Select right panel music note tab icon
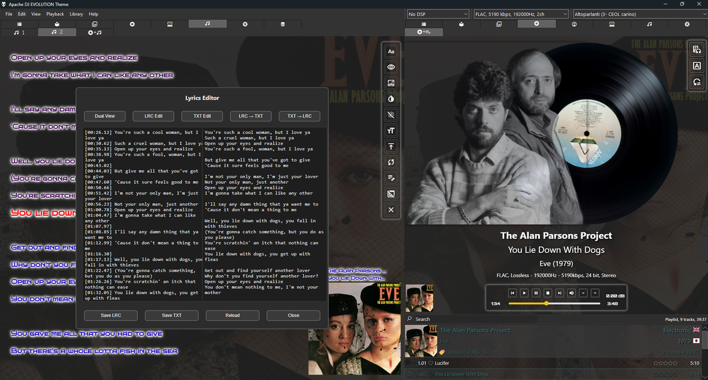This screenshot has width=708, height=380. [x=649, y=24]
